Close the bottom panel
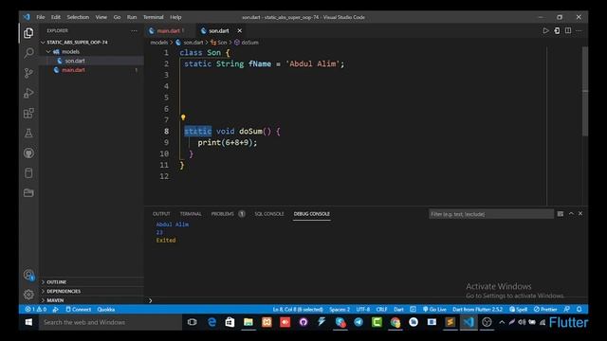This screenshot has height=341, width=607. coord(580,213)
